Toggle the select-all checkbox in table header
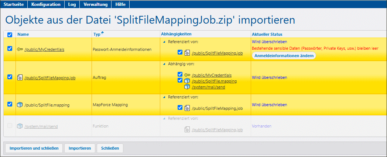This screenshot has height=157, width=387. click(10, 35)
